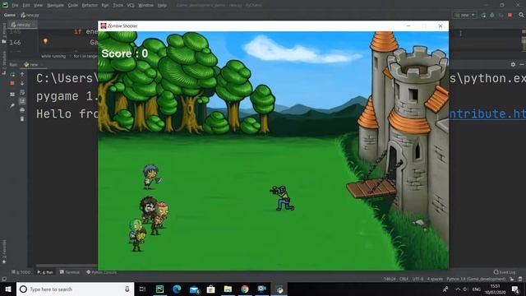Open the Favorites tool window sidebar tab

4,252
